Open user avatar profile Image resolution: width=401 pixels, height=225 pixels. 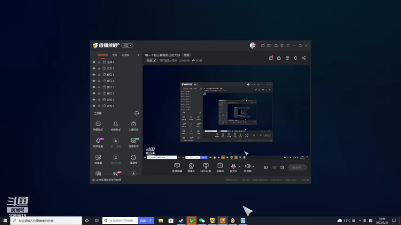click(253, 45)
